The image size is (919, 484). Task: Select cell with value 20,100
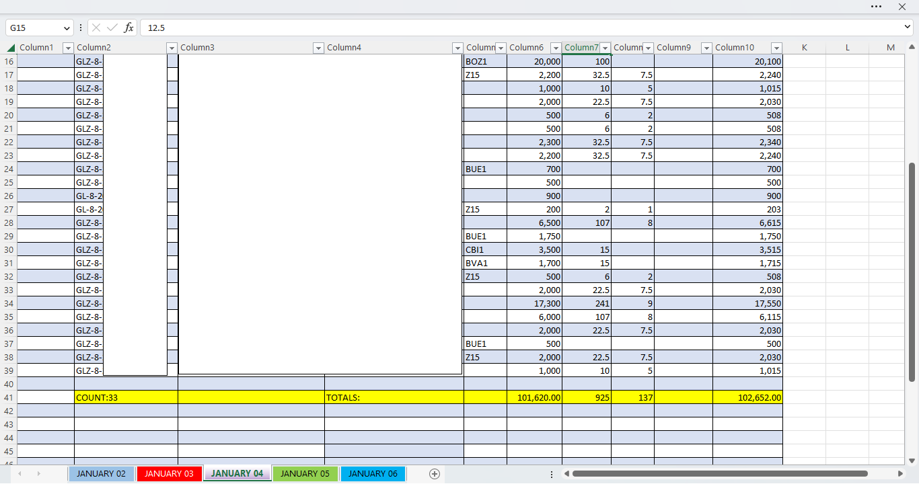coord(747,61)
